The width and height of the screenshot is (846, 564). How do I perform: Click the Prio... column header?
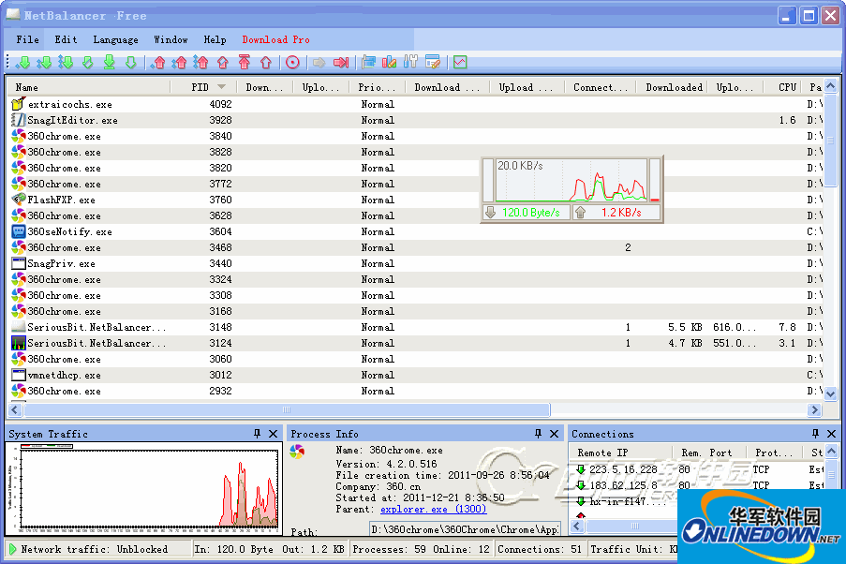point(378,87)
